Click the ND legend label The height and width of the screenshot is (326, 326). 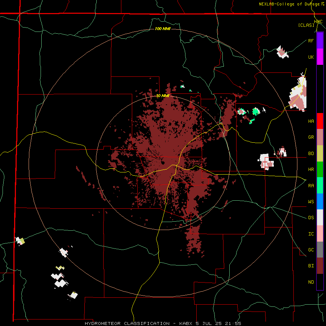pos(311,282)
